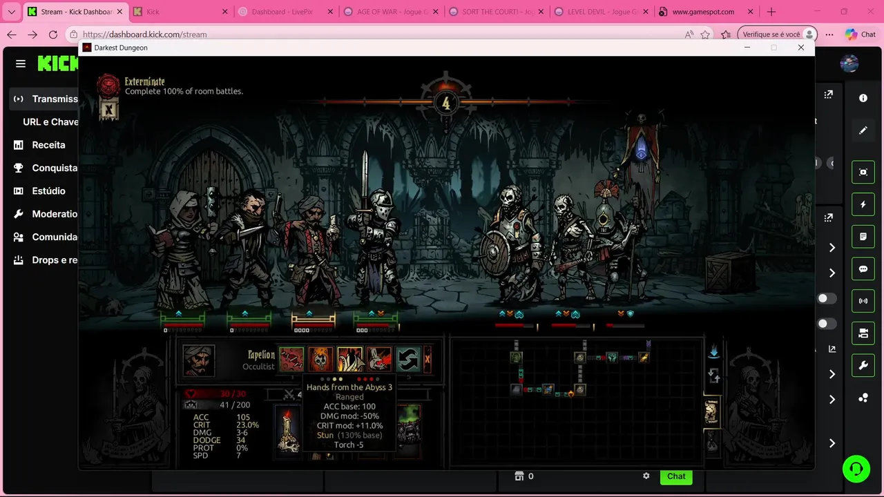Add page to favorites with star icon
Image resolution: width=884 pixels, height=497 pixels.
coord(705,35)
